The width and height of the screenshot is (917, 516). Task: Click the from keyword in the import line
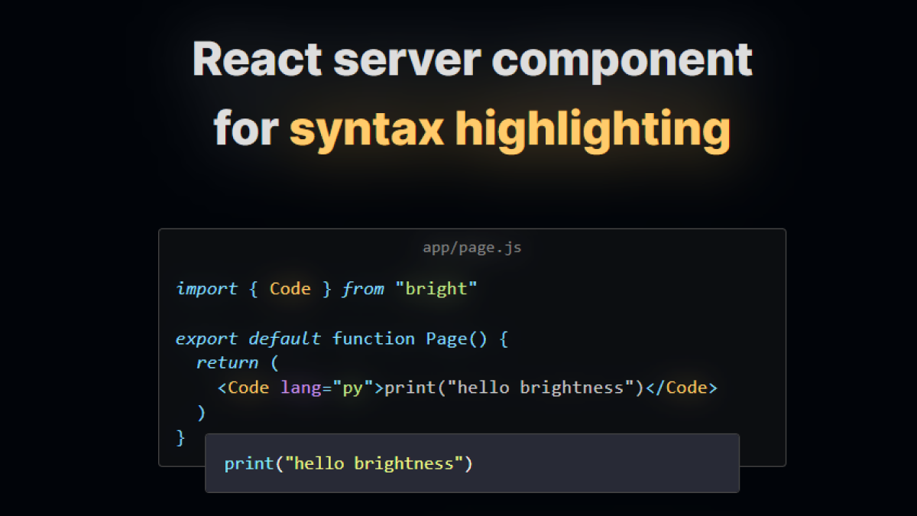pyautogui.click(x=363, y=288)
